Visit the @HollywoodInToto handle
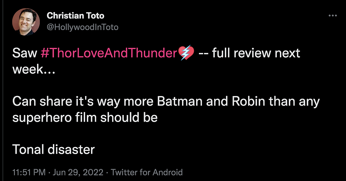The width and height of the screenshot is (346, 181). (82, 27)
